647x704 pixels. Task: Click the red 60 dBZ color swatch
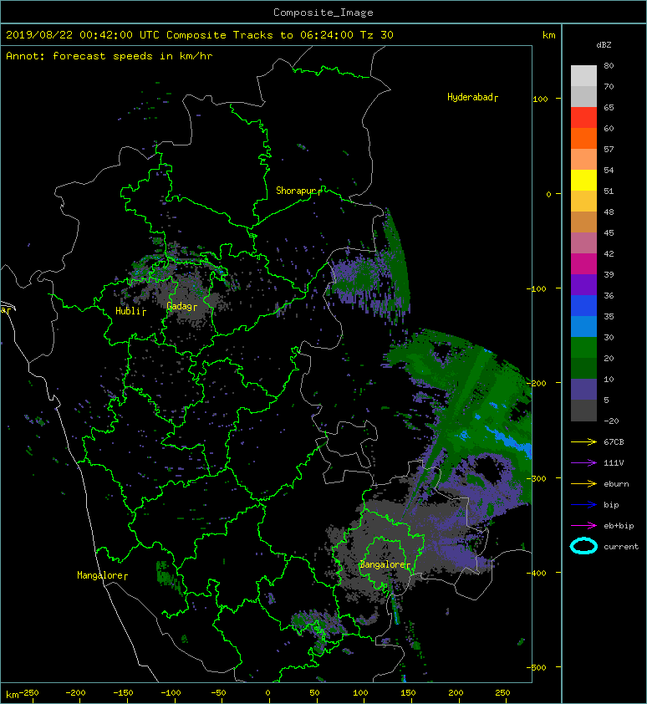pyautogui.click(x=583, y=118)
